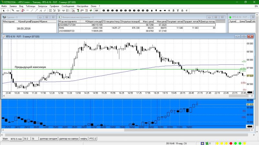Select the arrow pointer tool in toolbar
The image size is (259, 145).
pos(4,11)
